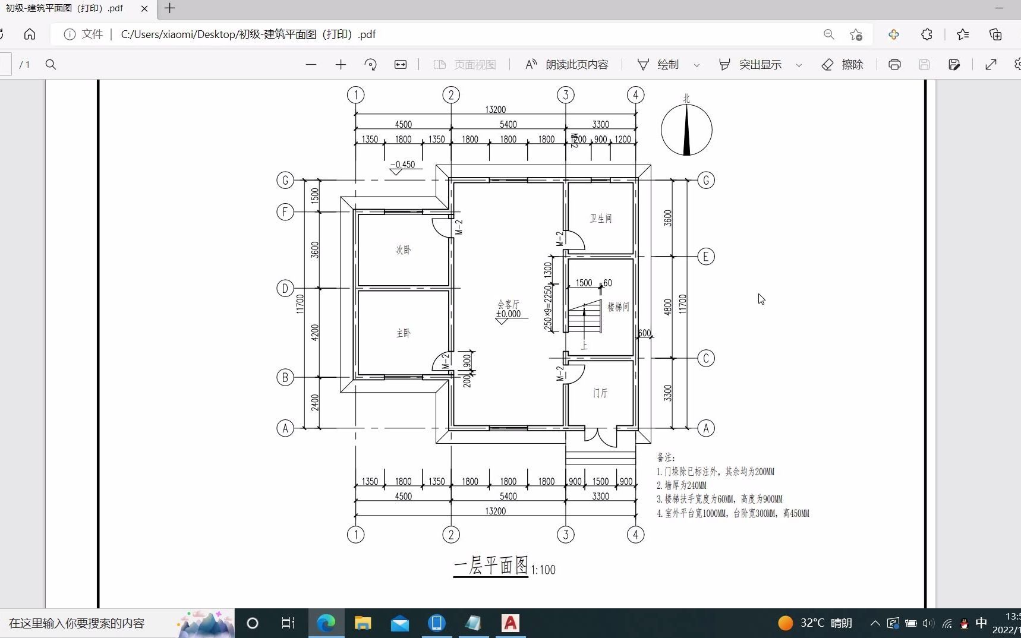1021x638 pixels.
Task: Click the 会客厅 room label
Action: click(508, 304)
